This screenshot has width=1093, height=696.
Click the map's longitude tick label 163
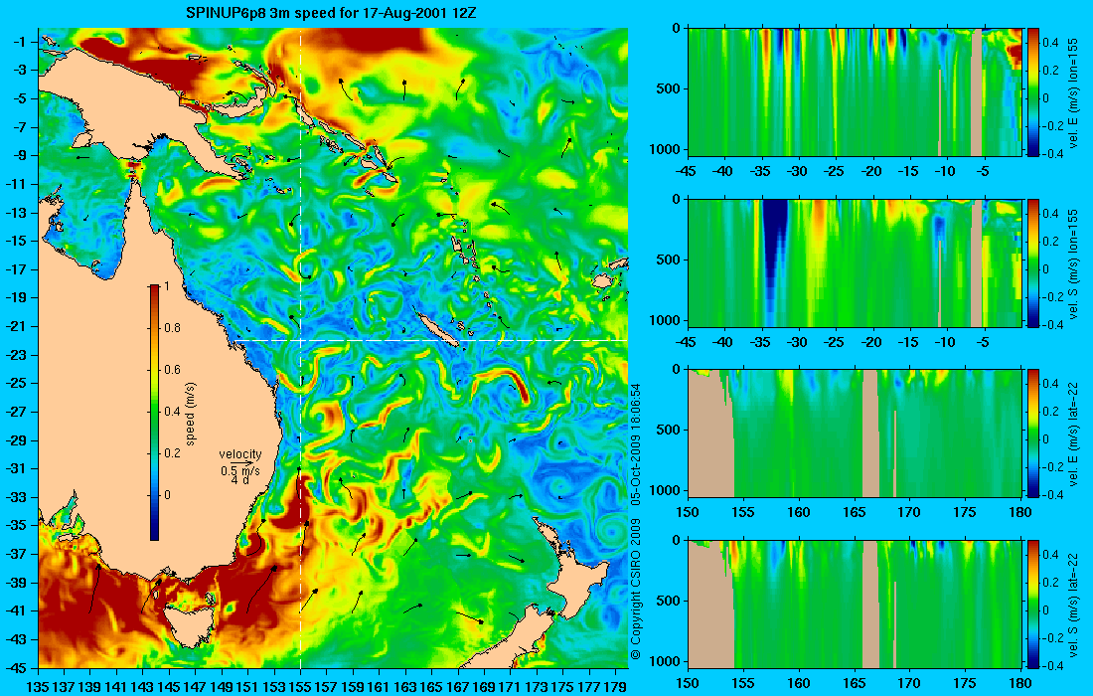pos(405,687)
